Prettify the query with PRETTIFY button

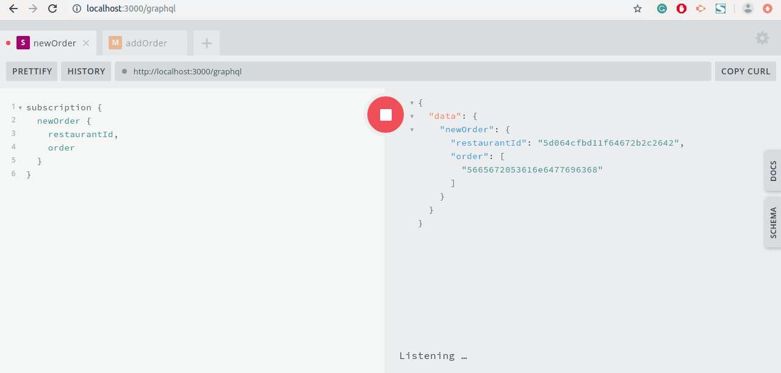click(x=31, y=71)
